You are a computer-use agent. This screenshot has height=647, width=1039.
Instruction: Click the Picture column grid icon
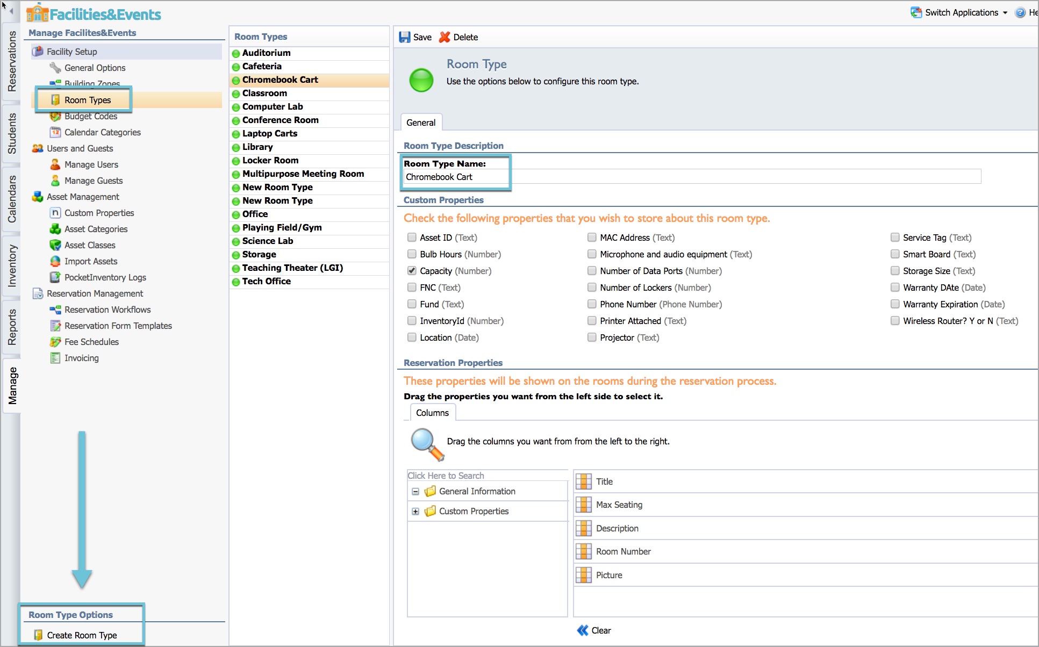(584, 575)
